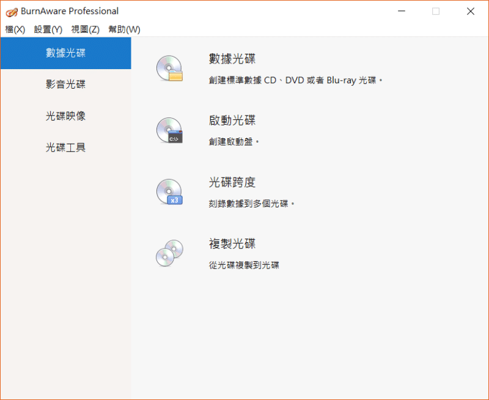Image resolution: width=489 pixels, height=400 pixels.
Task: Launch the 啟動光碟 task title
Action: [x=232, y=120]
